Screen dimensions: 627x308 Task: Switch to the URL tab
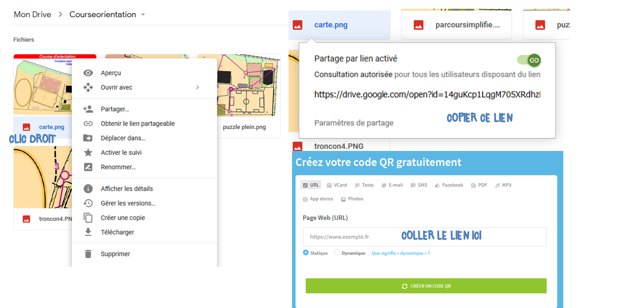pos(311,185)
